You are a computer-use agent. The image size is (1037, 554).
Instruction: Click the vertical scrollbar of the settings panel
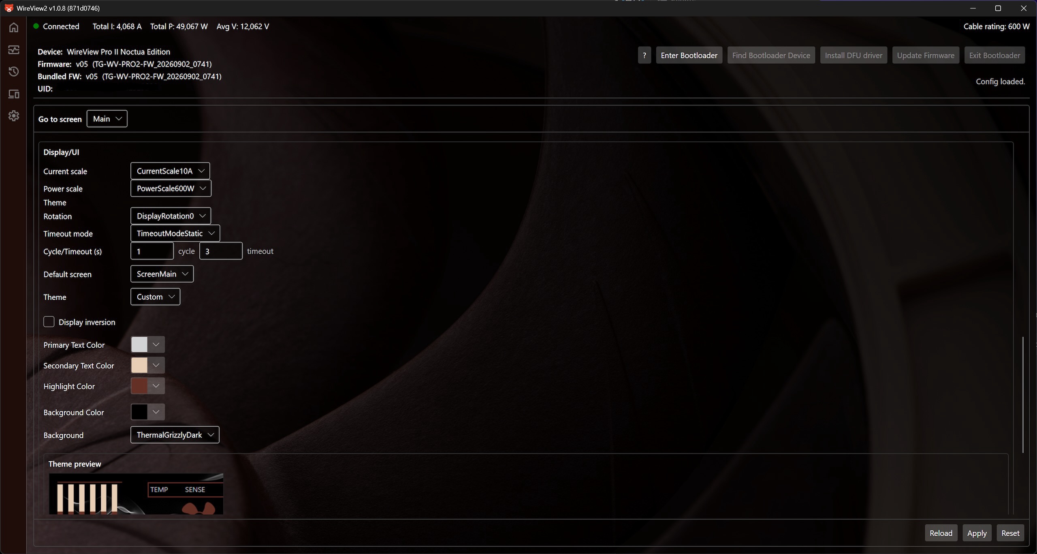pos(1023,394)
